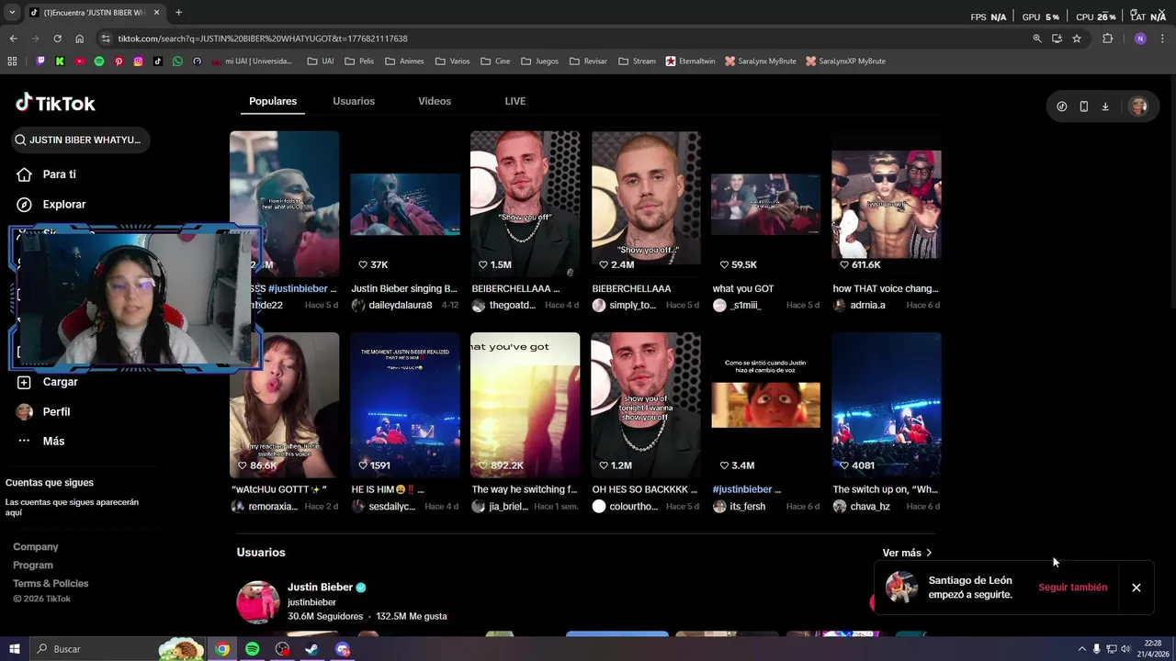The height and width of the screenshot is (661, 1176).
Task: Bookmark this page with the star icon
Action: (1077, 39)
